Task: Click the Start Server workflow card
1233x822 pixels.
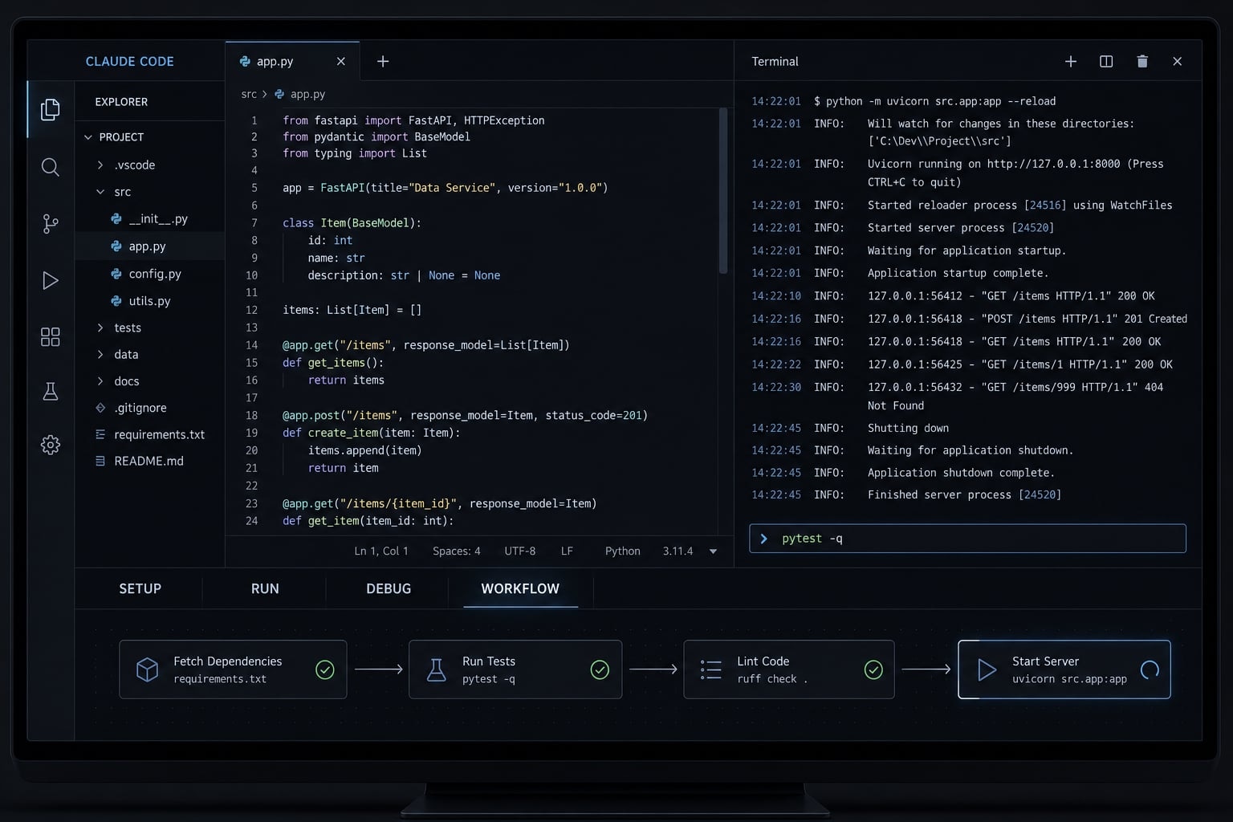Action: tap(1064, 669)
